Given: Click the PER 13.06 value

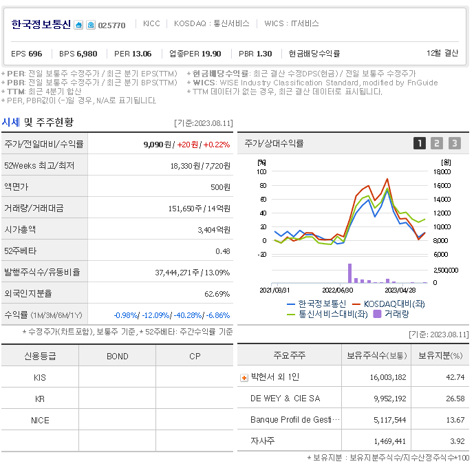Looking at the screenshot, I should coord(133,54).
